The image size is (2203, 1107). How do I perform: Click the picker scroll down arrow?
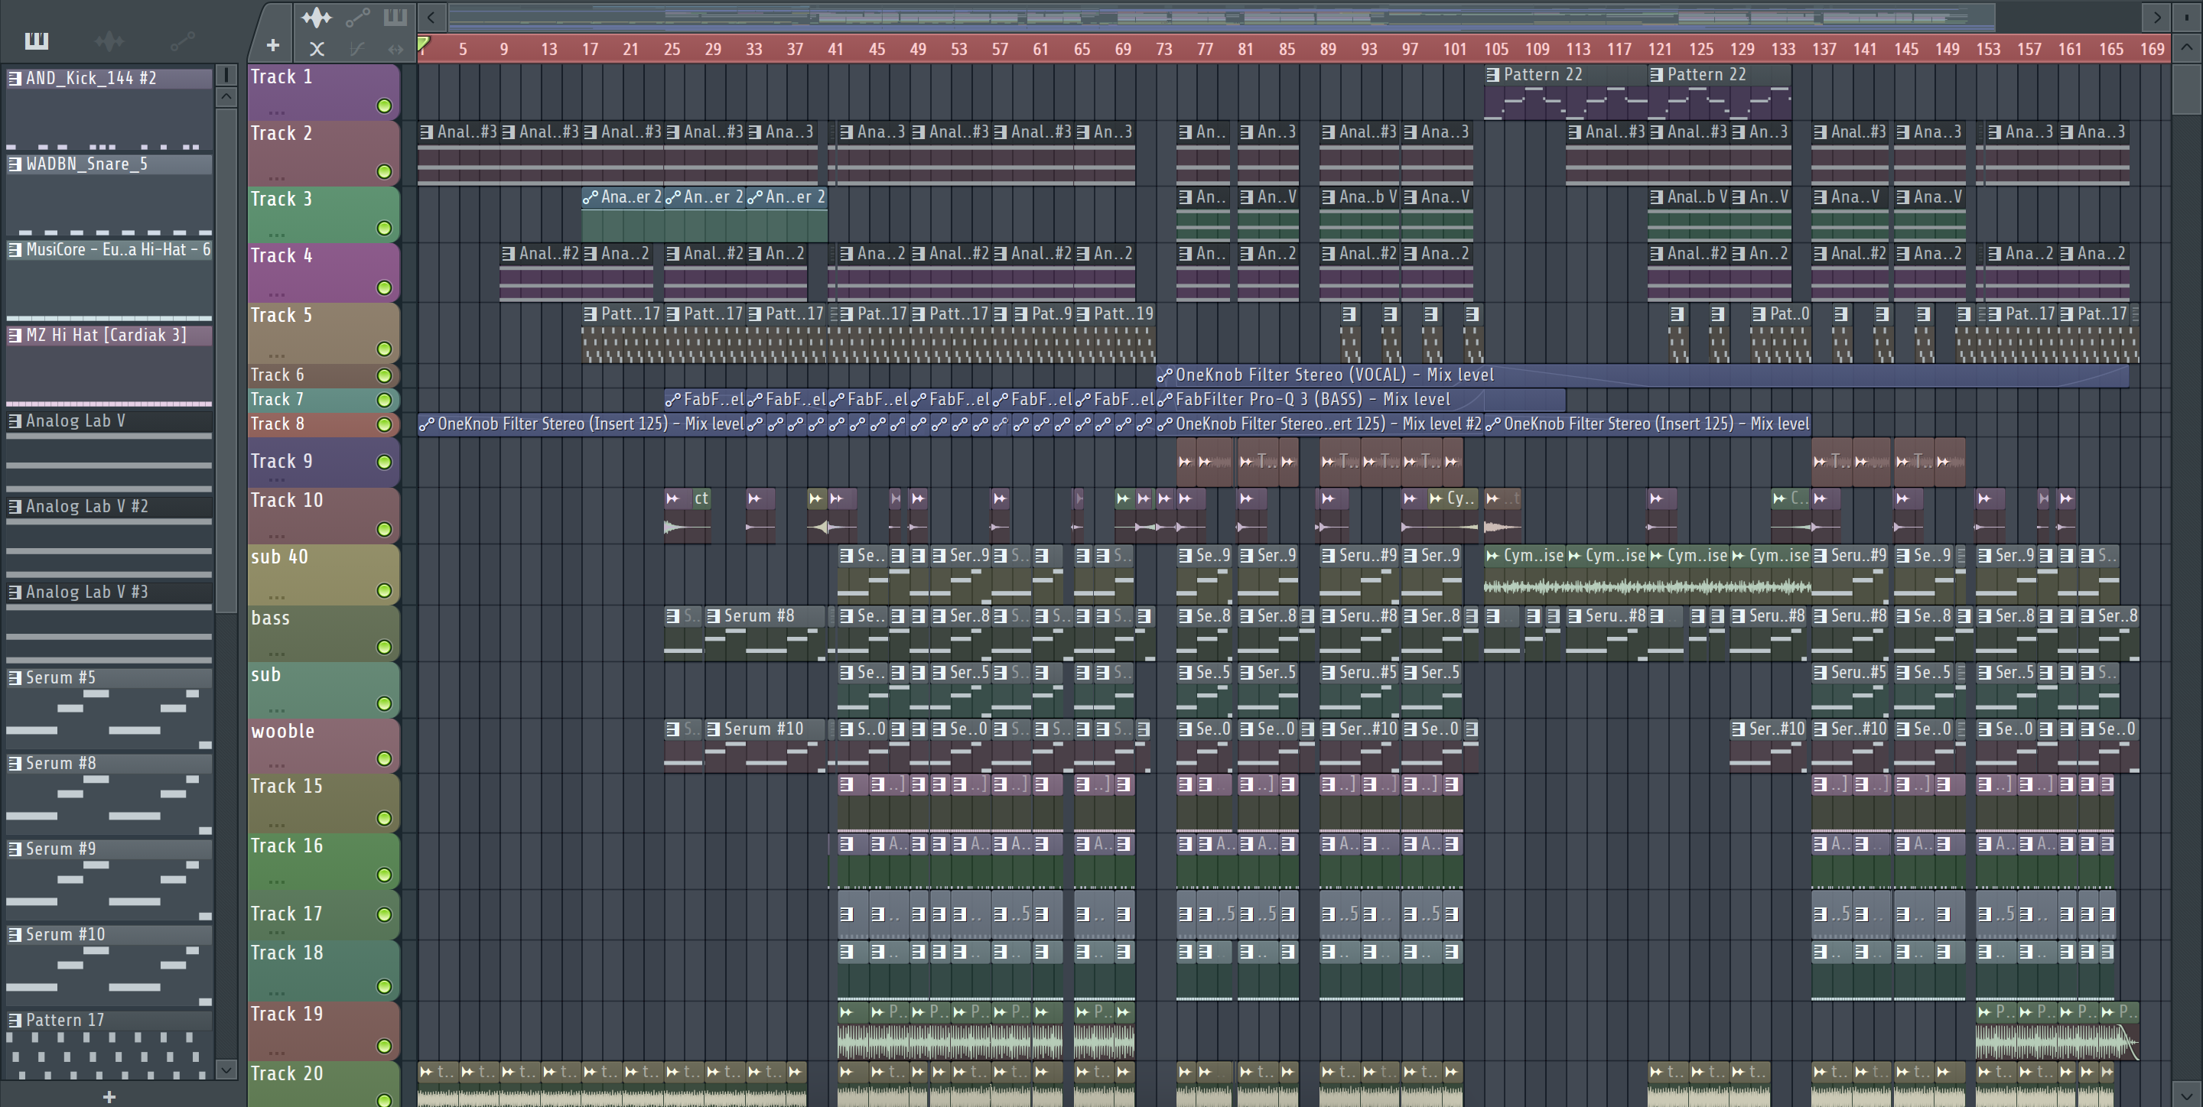point(226,1070)
